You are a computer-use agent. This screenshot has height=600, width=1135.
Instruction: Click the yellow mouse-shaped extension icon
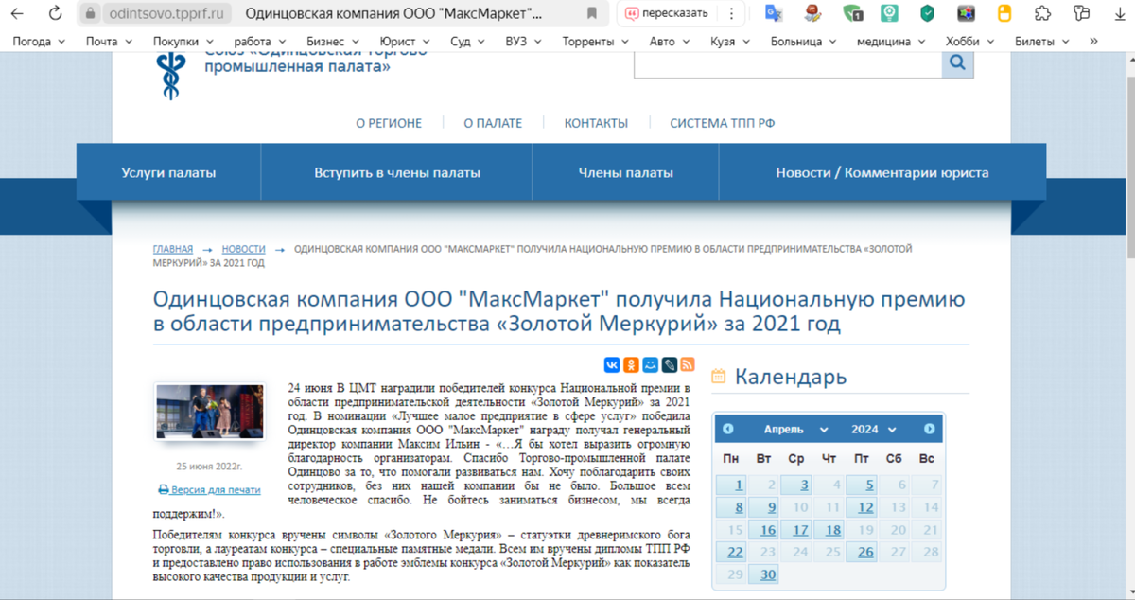(x=1004, y=14)
